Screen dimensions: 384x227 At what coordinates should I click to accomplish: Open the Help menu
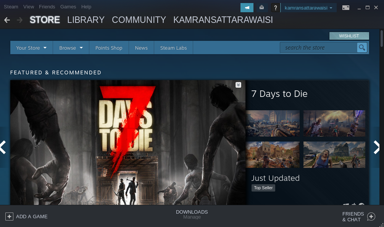86,7
